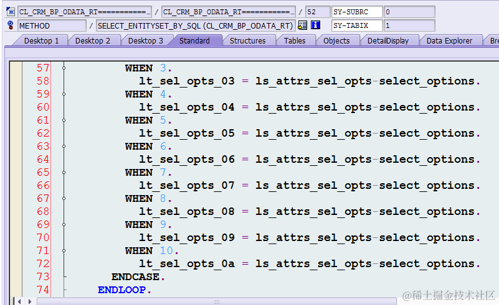Click the navigate-to-source icon after the method name
The height and width of the screenshot is (305, 499).
pyautogui.click(x=302, y=25)
